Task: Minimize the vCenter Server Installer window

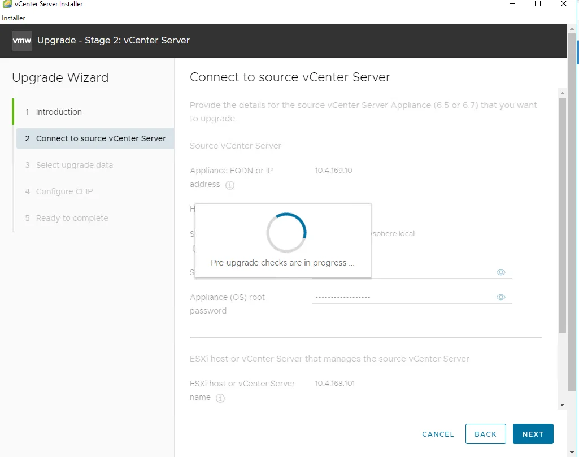Action: pos(512,4)
